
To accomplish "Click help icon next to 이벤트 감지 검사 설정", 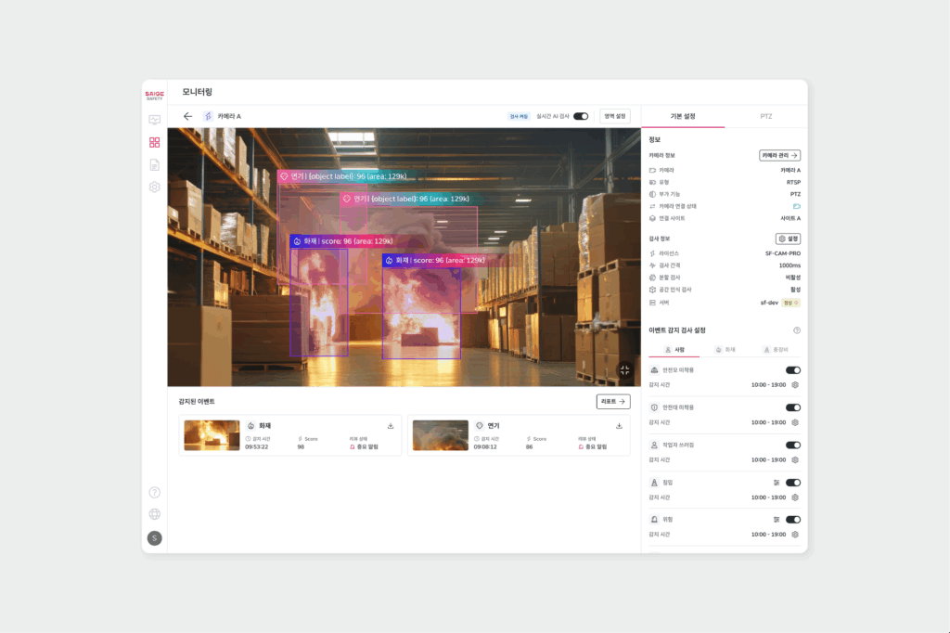I will [x=796, y=330].
